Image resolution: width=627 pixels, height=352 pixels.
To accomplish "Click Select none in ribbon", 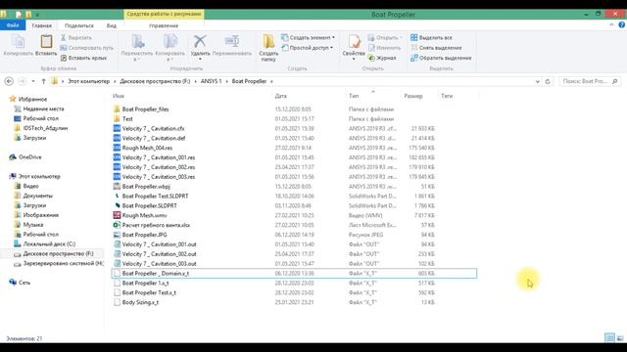I will point(436,48).
